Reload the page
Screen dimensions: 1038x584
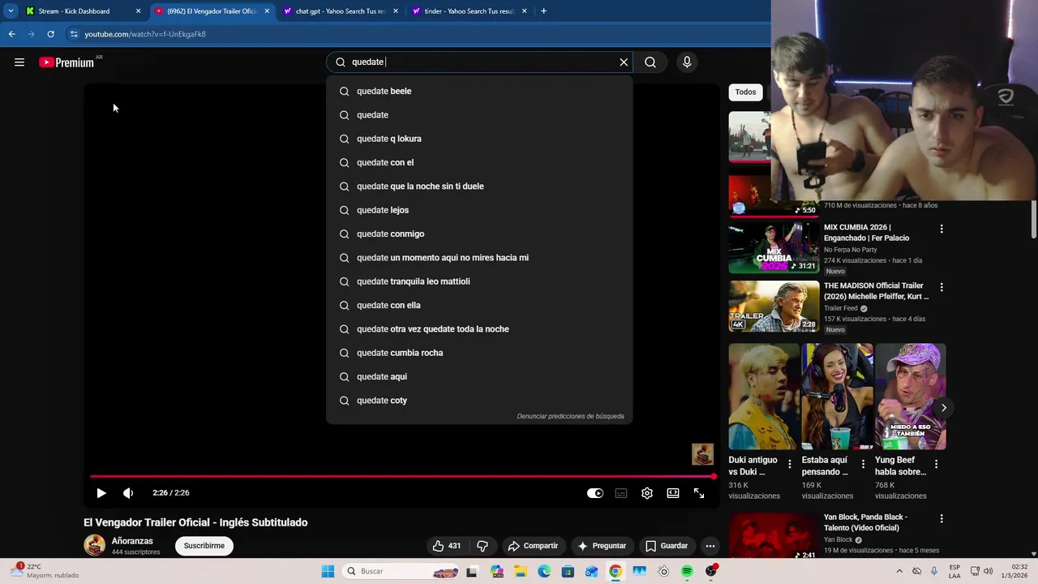click(50, 34)
